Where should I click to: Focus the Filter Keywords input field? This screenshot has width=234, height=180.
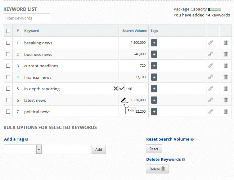pos(27,18)
